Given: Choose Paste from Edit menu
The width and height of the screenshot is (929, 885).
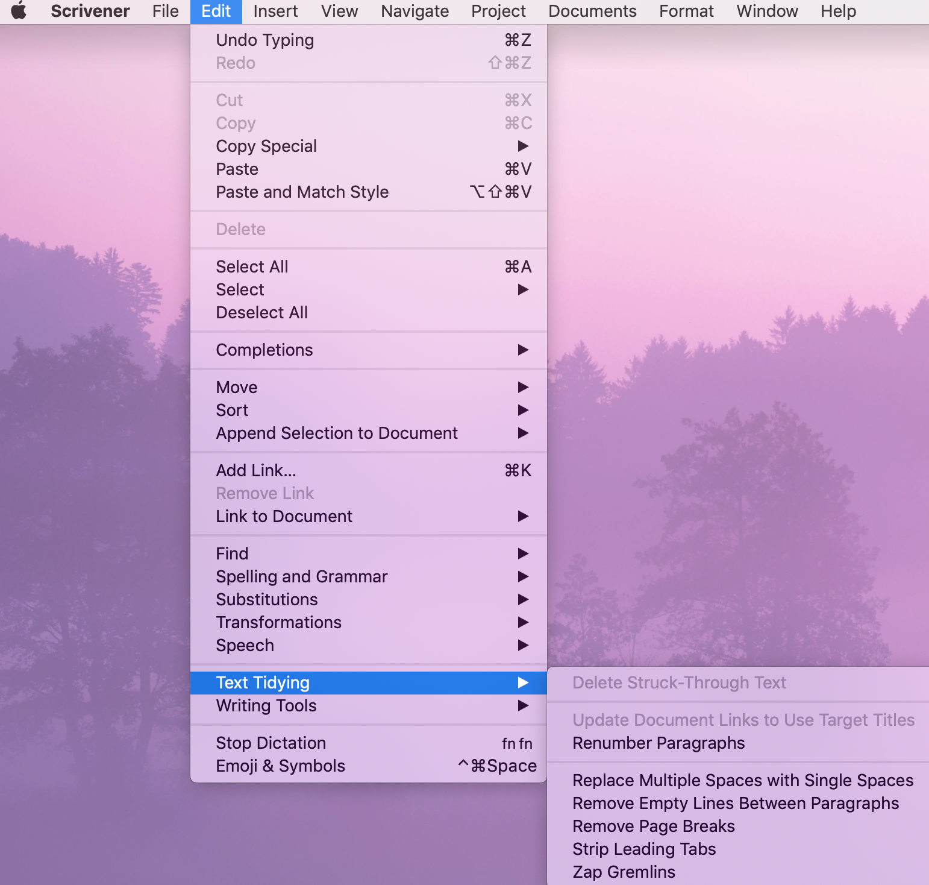Looking at the screenshot, I should 369,169.
